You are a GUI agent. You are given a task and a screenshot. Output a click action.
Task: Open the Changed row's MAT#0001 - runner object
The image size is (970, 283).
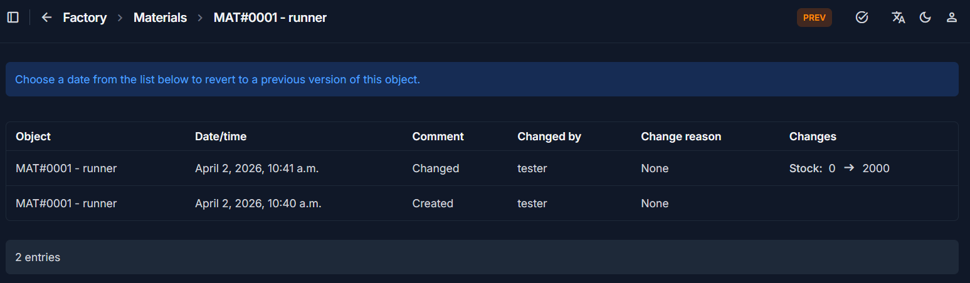click(66, 168)
